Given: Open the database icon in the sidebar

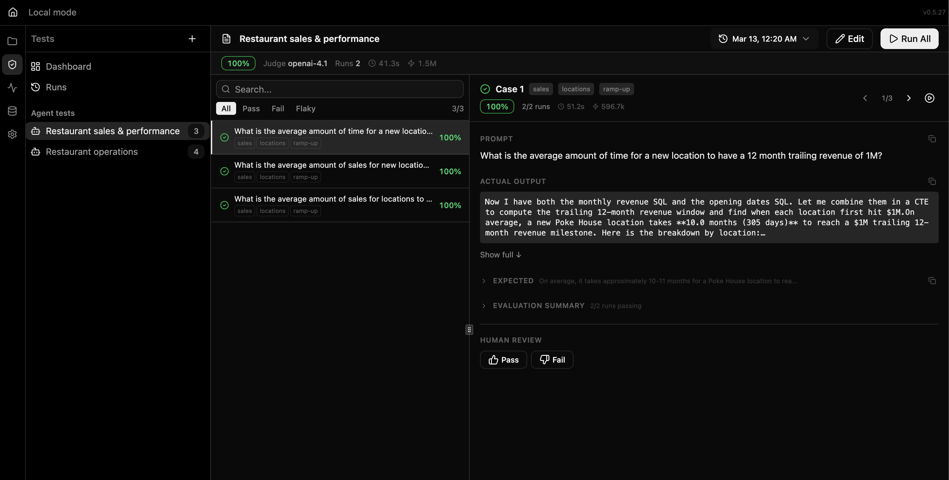Looking at the screenshot, I should pos(12,111).
